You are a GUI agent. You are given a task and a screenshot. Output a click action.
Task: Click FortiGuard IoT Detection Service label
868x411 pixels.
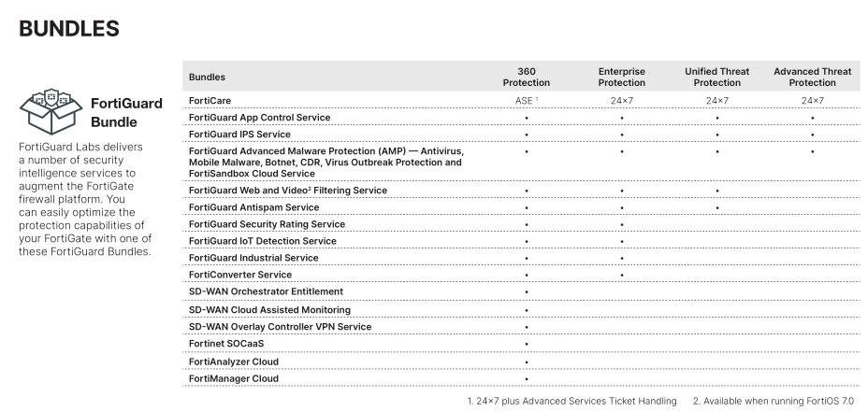(x=262, y=241)
